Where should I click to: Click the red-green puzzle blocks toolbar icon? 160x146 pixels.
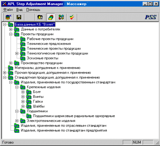tap(61, 17)
